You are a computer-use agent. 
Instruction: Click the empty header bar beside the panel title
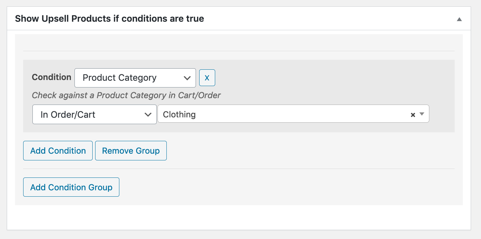click(321, 18)
